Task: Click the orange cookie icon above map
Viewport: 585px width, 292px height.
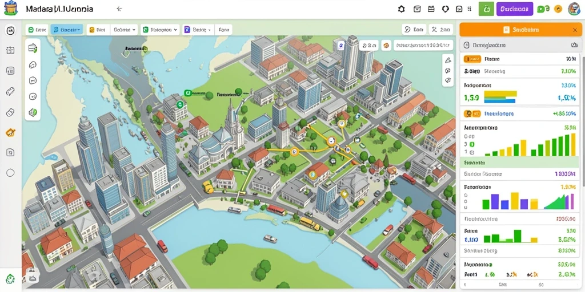Action: pos(386,46)
